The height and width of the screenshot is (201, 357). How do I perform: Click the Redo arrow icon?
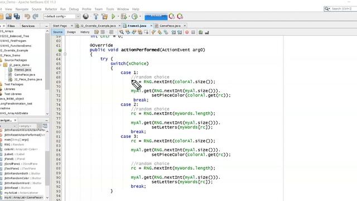coord(35,16)
